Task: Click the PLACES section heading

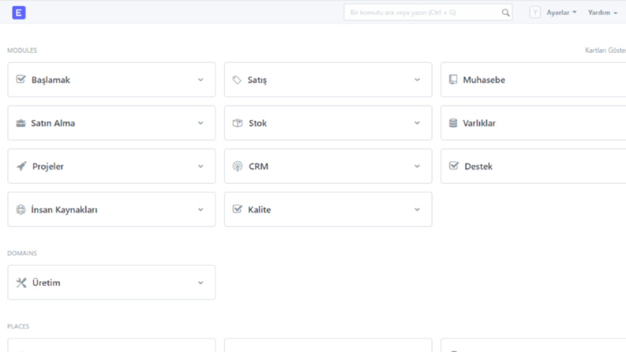Action: [18, 327]
